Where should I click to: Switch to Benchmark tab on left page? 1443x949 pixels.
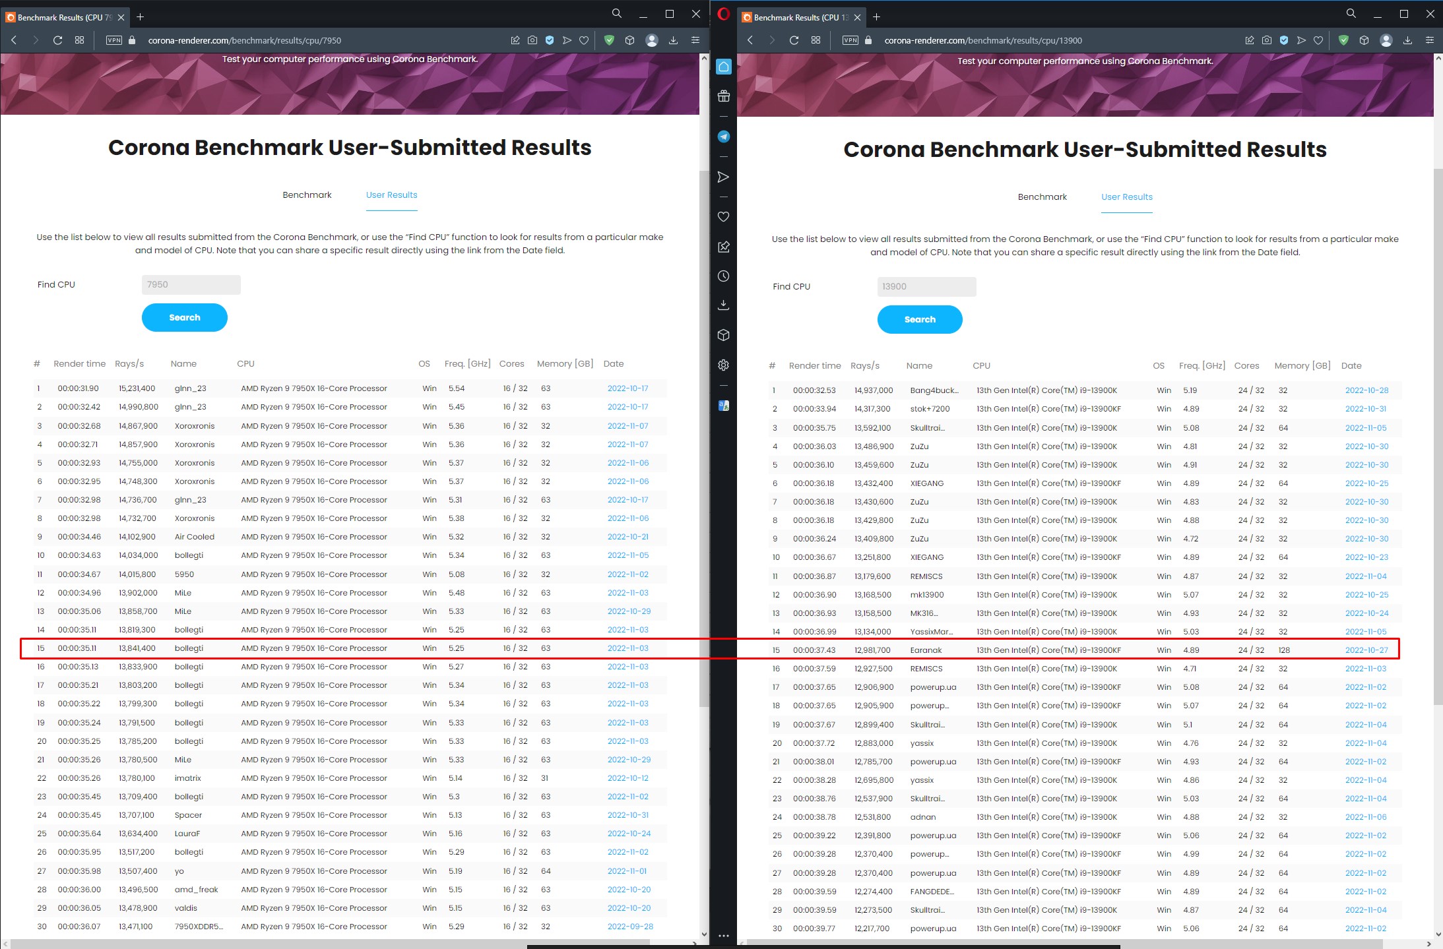(307, 195)
